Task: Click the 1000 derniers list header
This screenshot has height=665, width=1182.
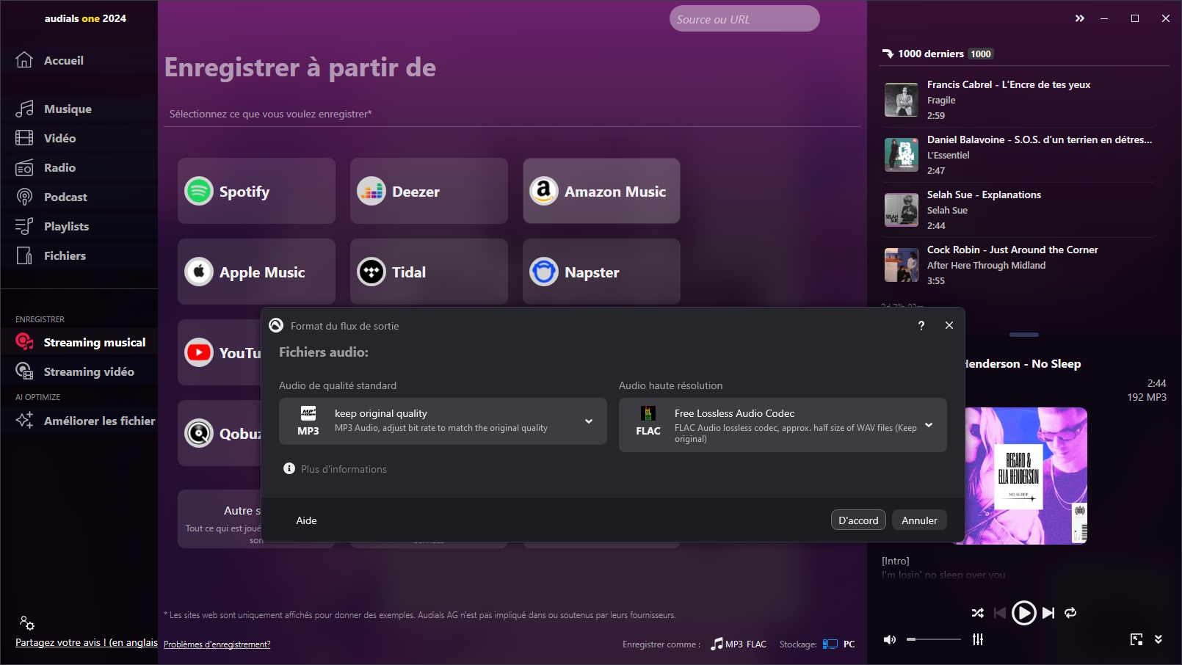Action: coord(938,54)
